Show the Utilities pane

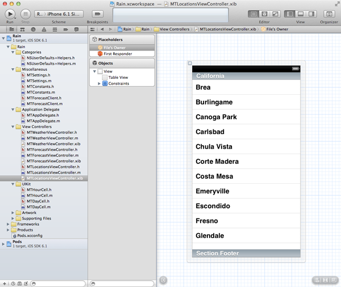point(311,14)
